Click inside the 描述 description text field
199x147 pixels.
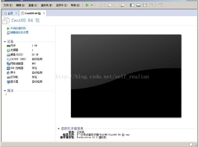[x=29, y=94]
